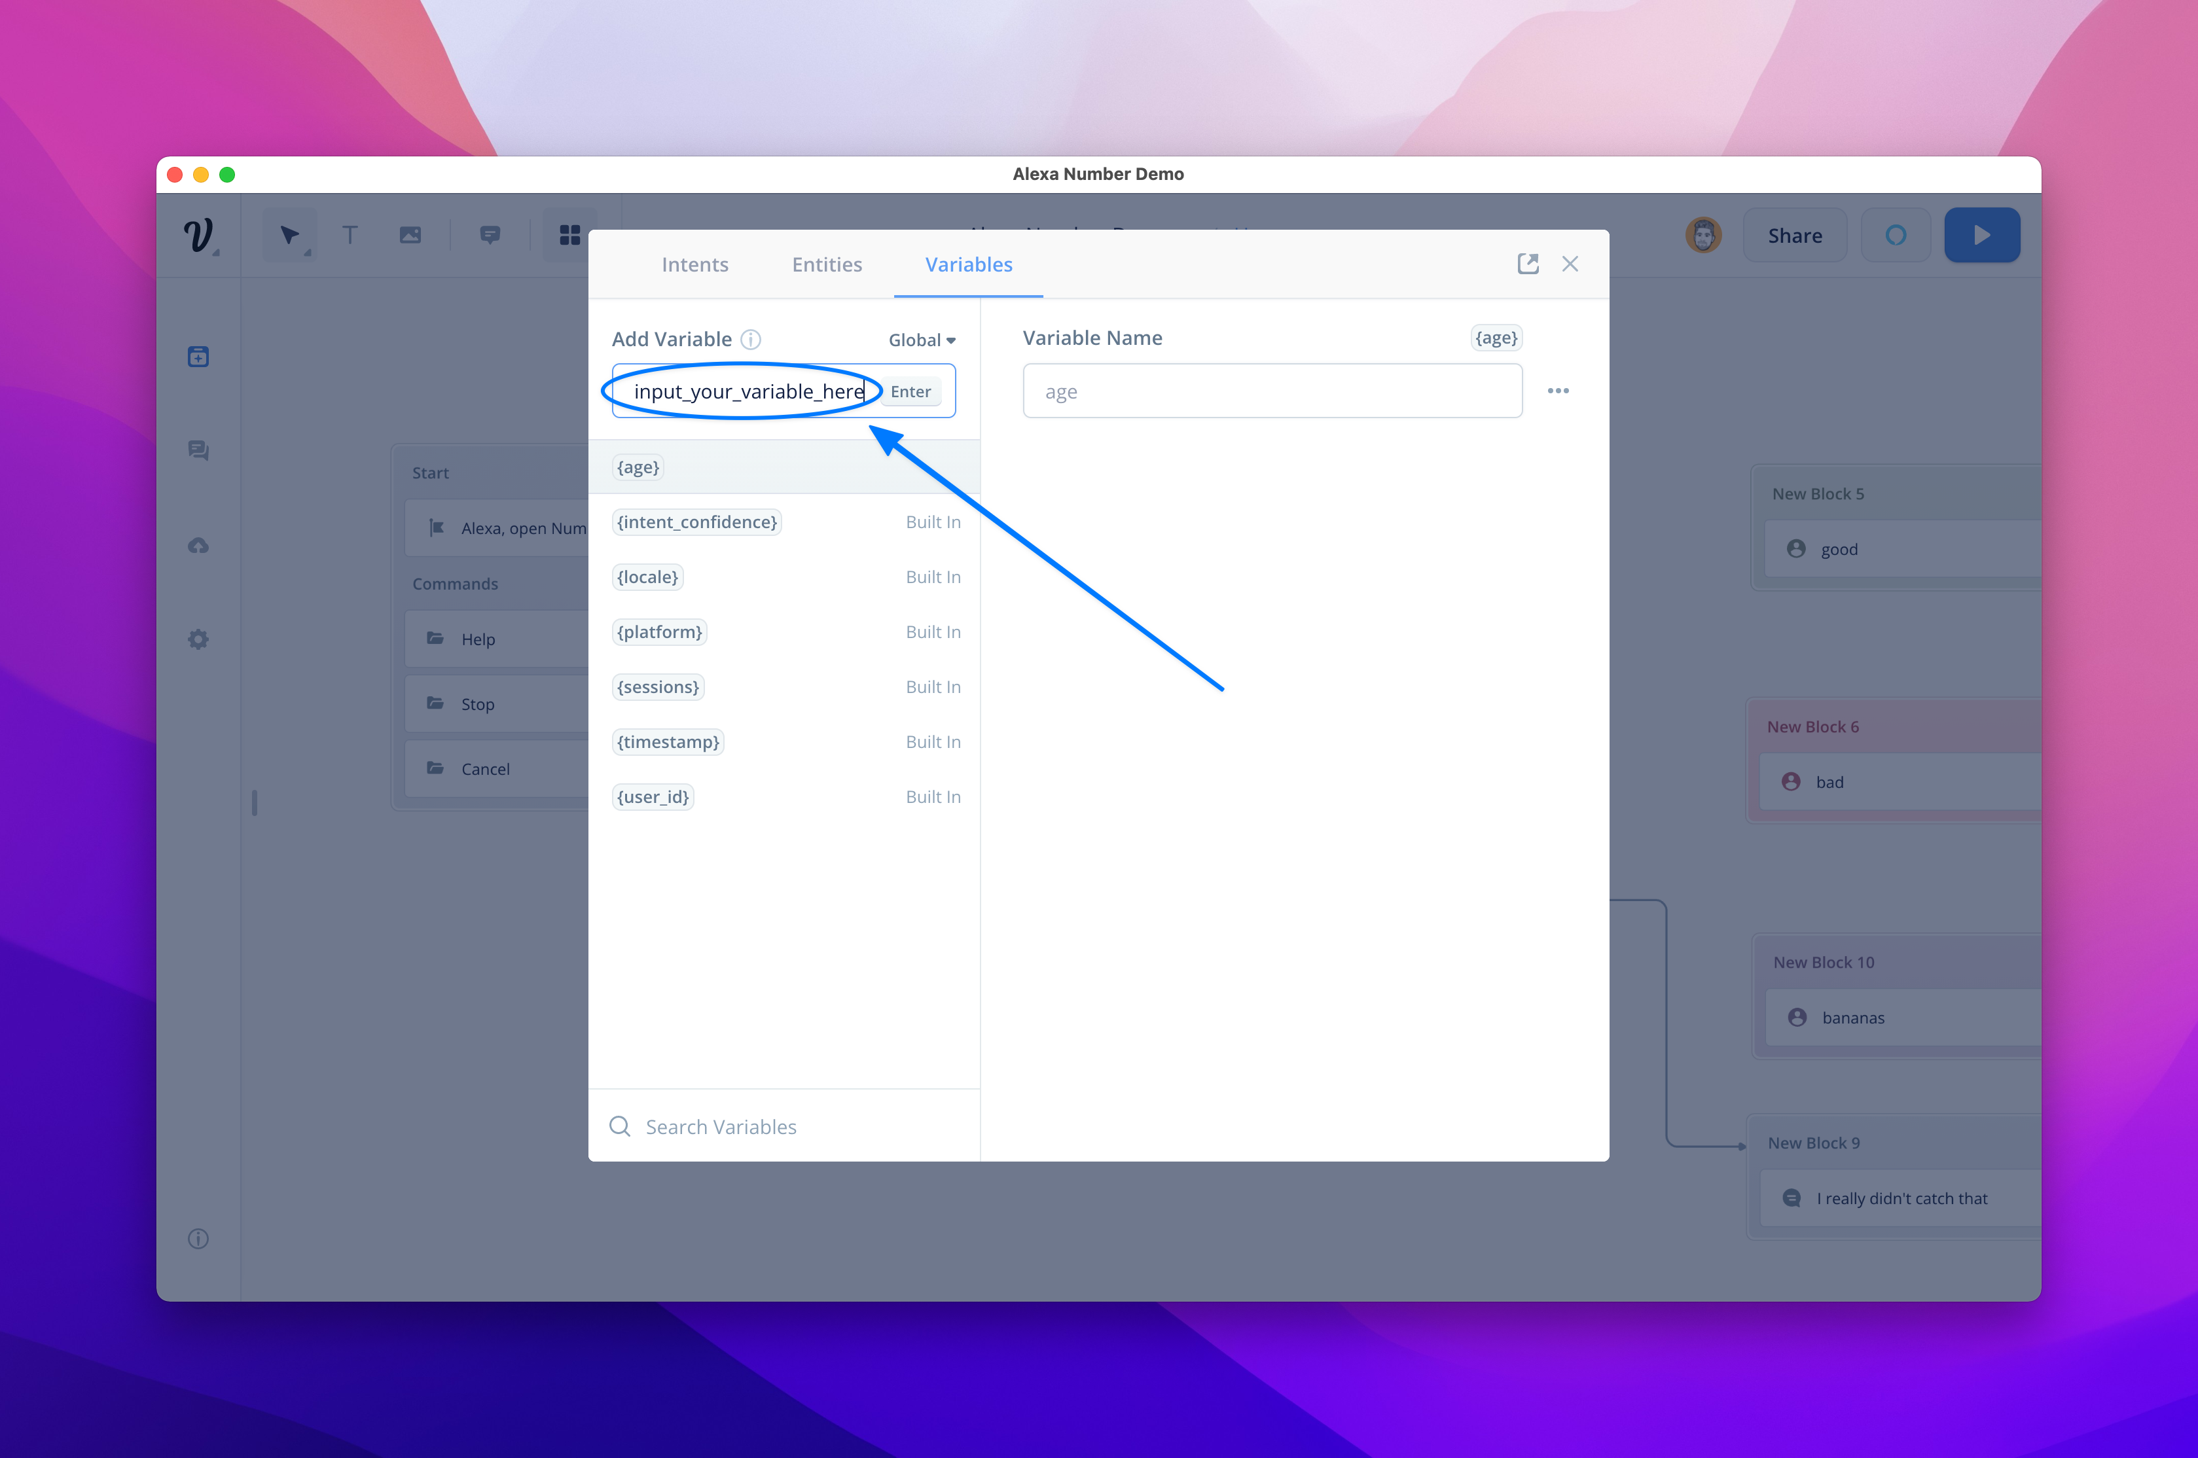
Task: Click speak icon in New Block 9
Action: click(x=1792, y=1199)
